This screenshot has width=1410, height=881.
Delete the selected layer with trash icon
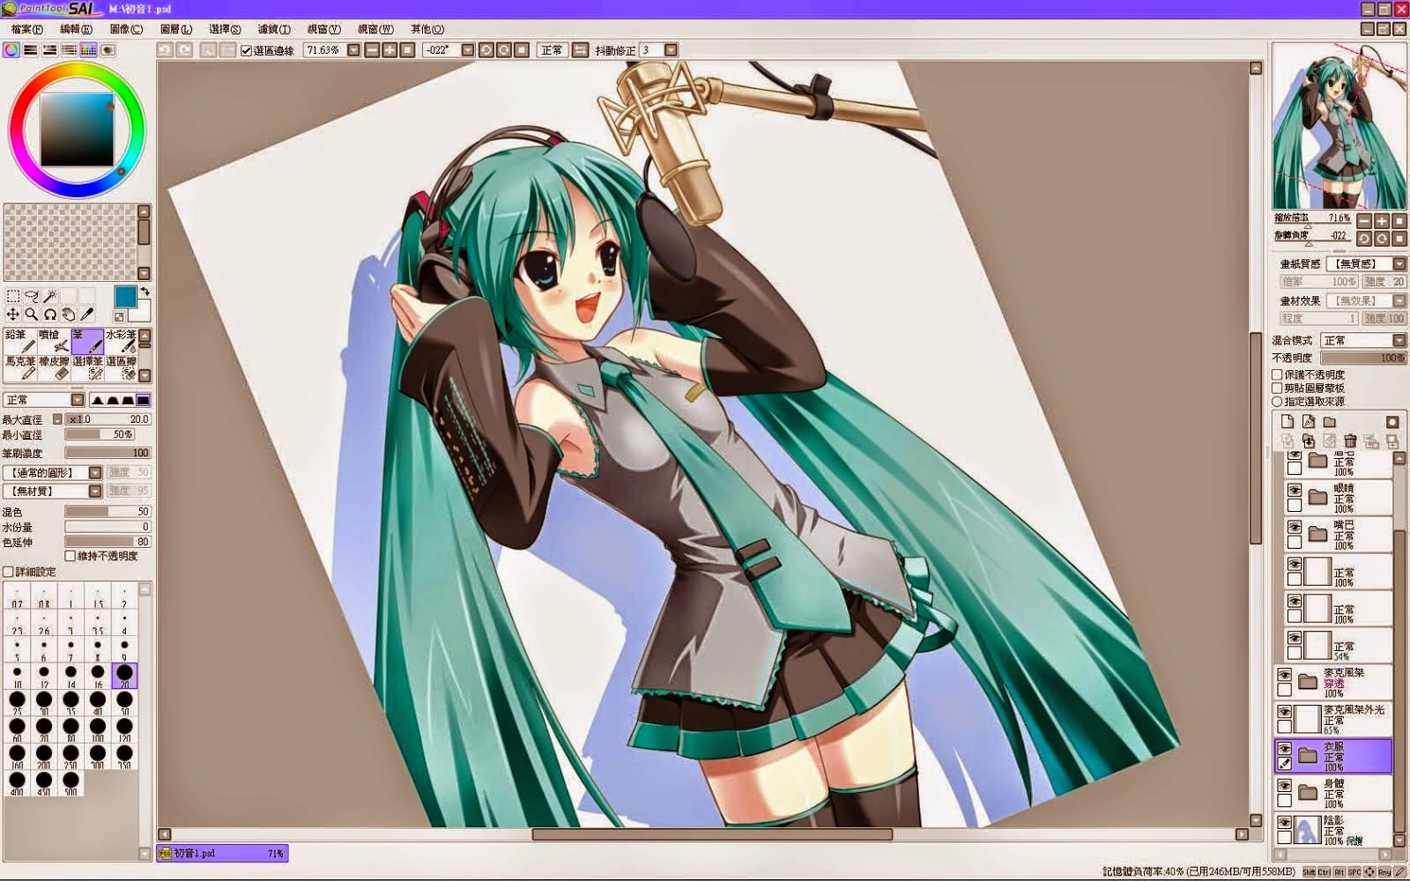(1350, 440)
